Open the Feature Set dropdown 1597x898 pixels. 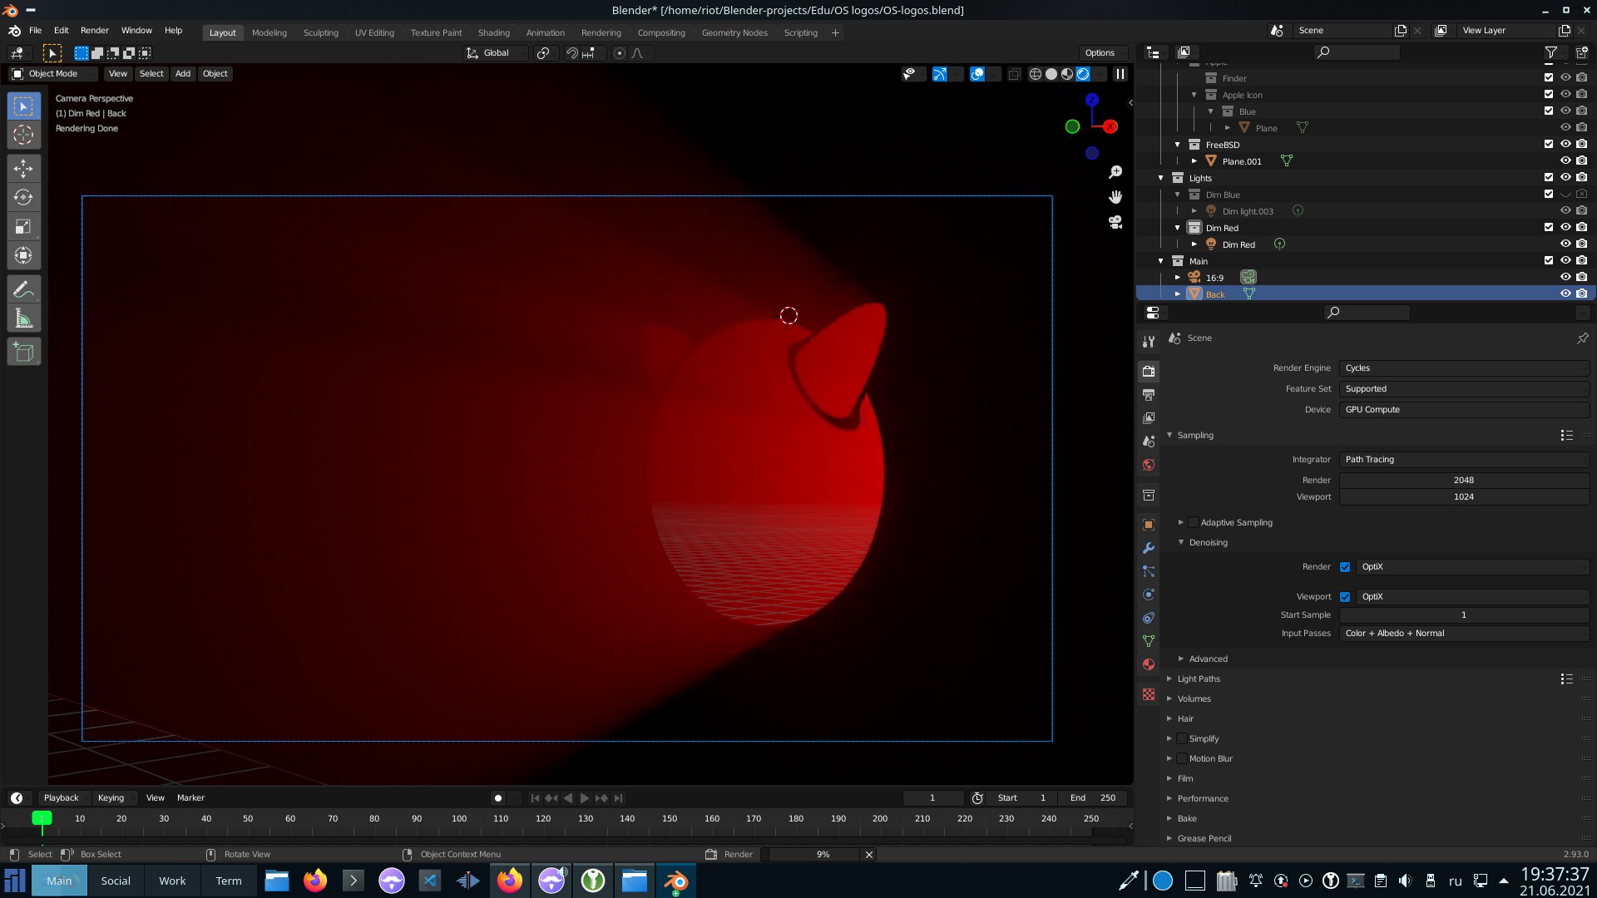1464,389
